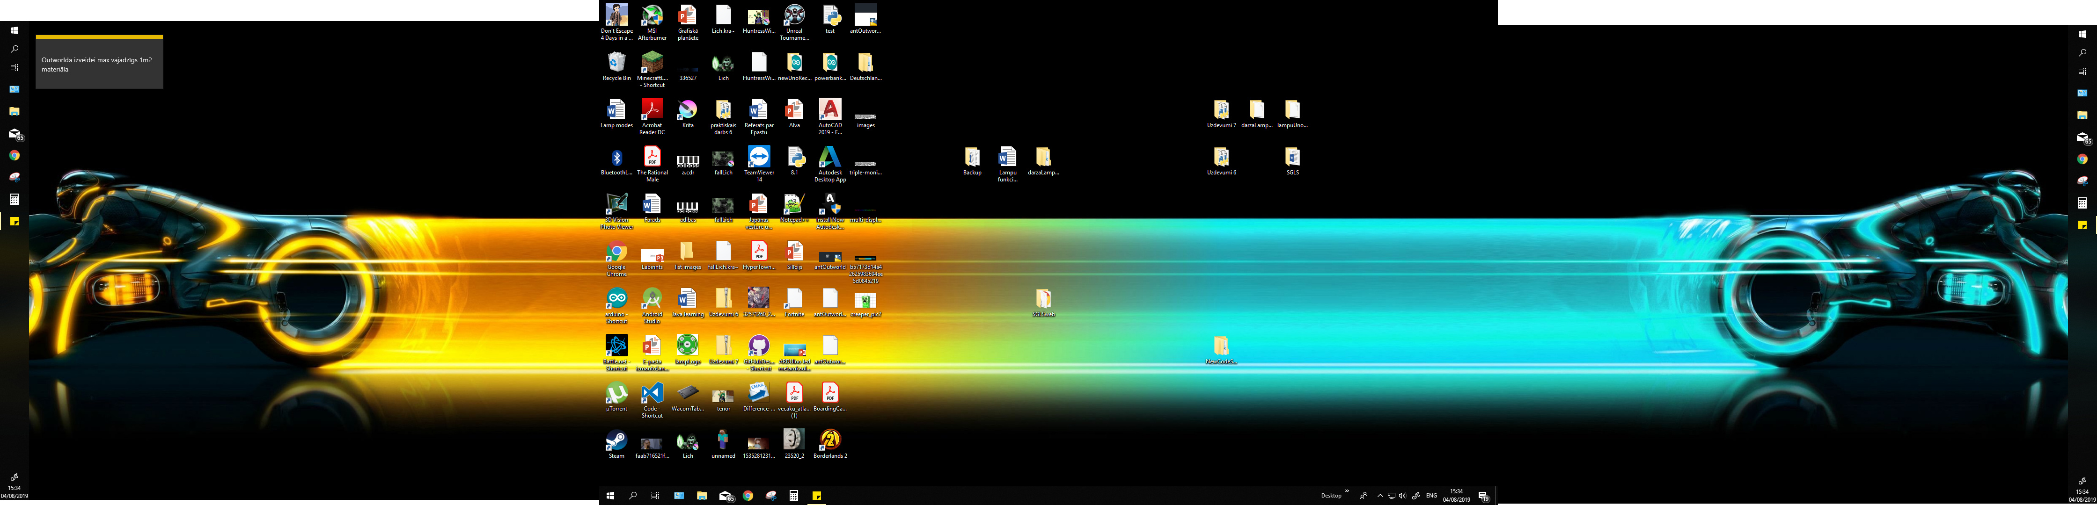The width and height of the screenshot is (2097, 505).
Task: Select the Referats par Epastu document
Action: pos(759,116)
